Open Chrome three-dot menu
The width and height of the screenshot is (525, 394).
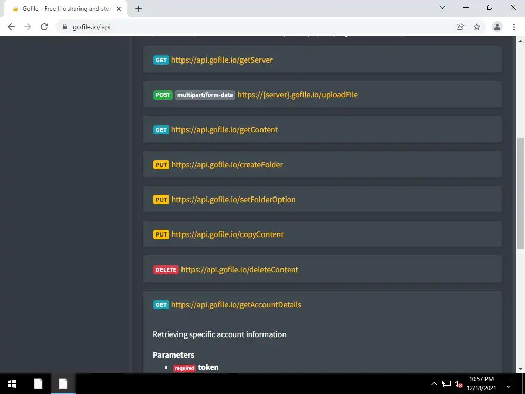pyautogui.click(x=514, y=27)
